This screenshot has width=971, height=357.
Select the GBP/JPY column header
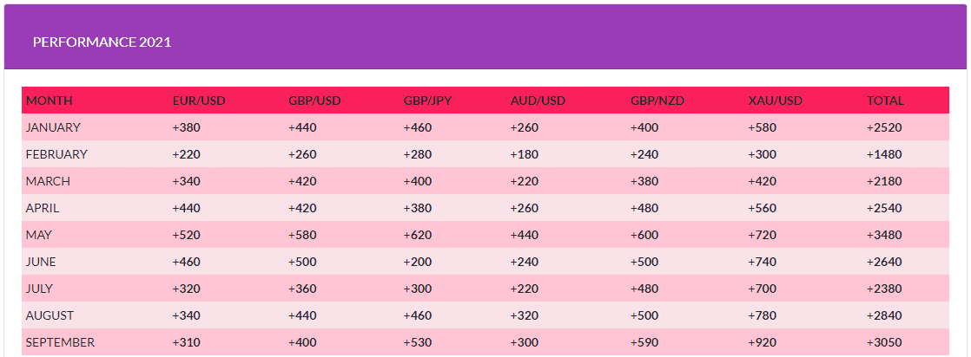[x=427, y=101]
